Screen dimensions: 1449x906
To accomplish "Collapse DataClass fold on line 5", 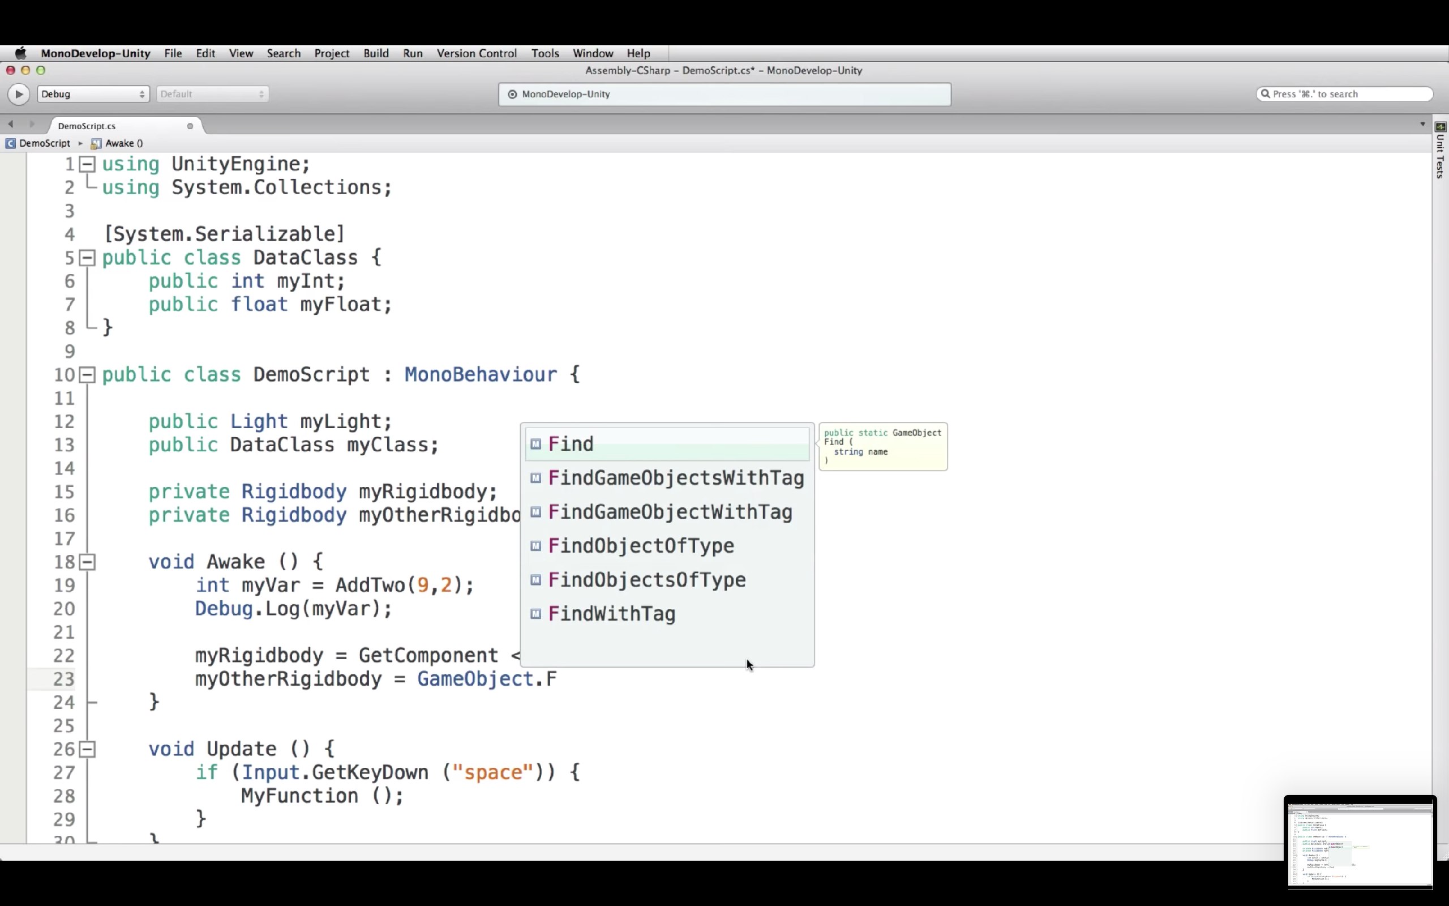I will [87, 258].
